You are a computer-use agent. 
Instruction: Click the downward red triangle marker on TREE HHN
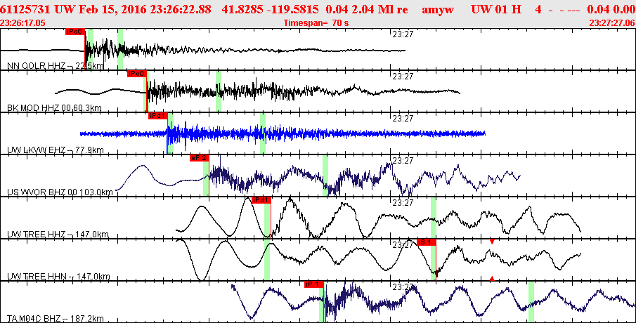coord(492,242)
